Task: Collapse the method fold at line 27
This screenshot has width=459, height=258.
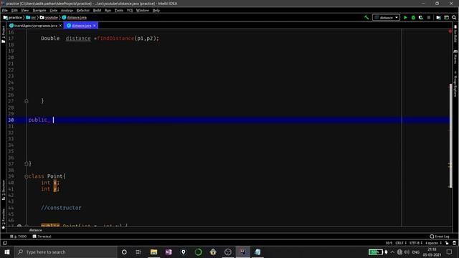Action: coord(27,101)
